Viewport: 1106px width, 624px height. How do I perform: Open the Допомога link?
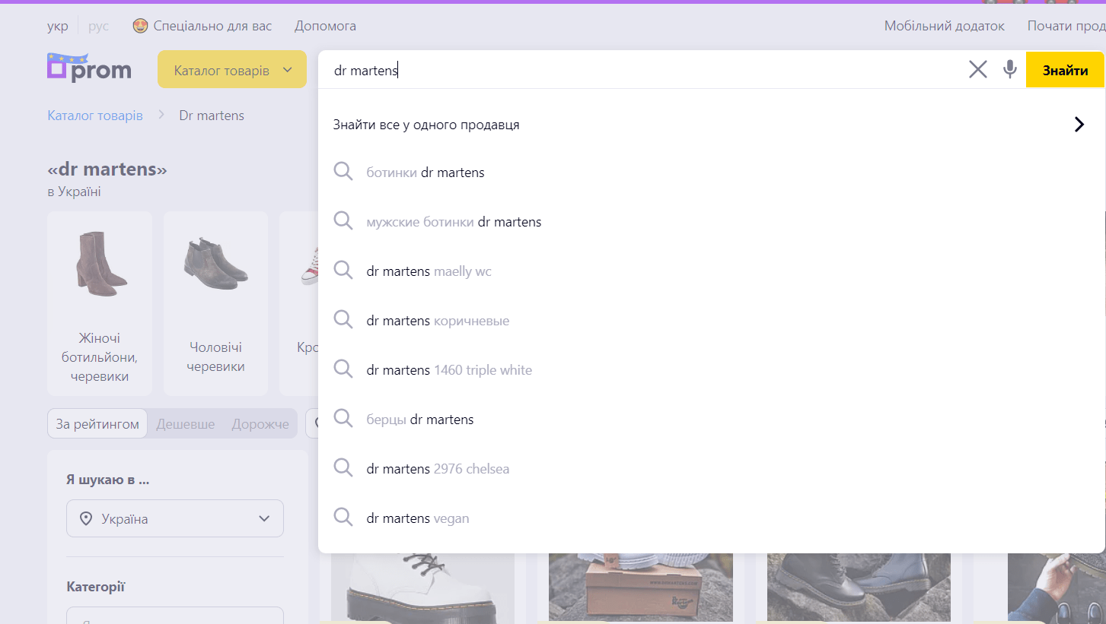(x=325, y=26)
